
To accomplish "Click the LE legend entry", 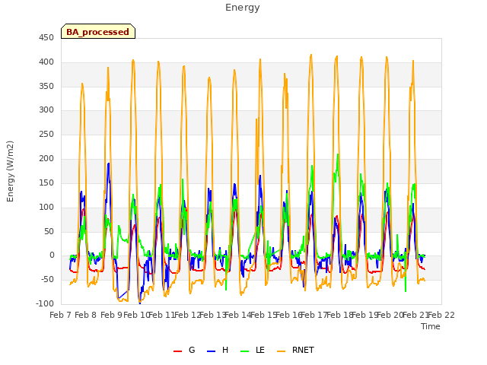I will click(253, 350).
